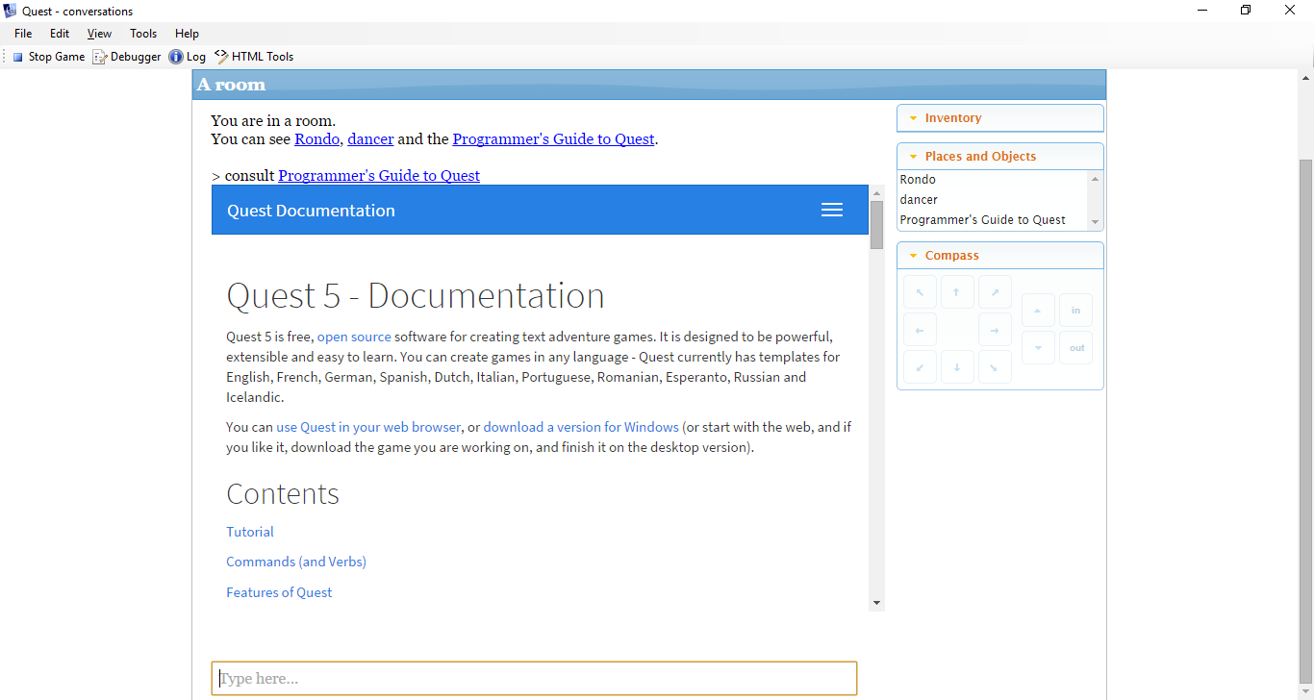The height and width of the screenshot is (700, 1314).
Task: Click the compass 'out' button
Action: click(x=1075, y=348)
